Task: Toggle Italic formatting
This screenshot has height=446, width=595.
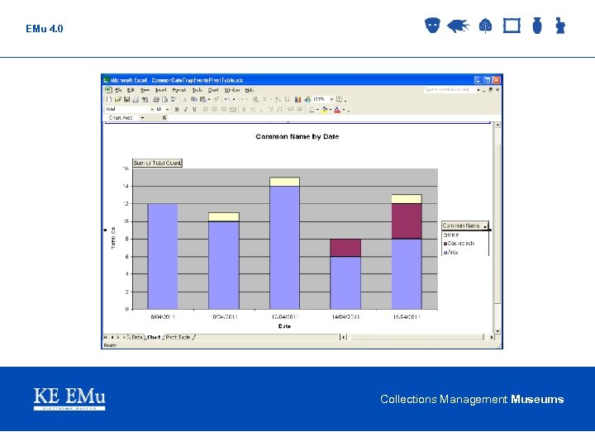Action: click(186, 109)
